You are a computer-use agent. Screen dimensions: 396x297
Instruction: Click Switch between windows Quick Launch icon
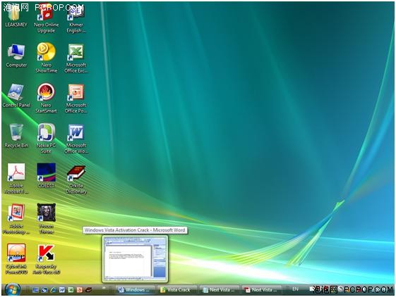coord(44,290)
